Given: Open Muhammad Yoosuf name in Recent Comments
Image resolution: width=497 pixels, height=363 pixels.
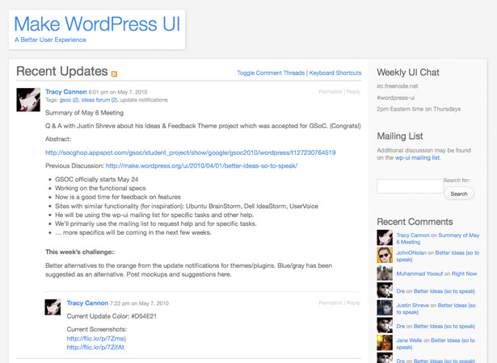Looking at the screenshot, I should (419, 273).
